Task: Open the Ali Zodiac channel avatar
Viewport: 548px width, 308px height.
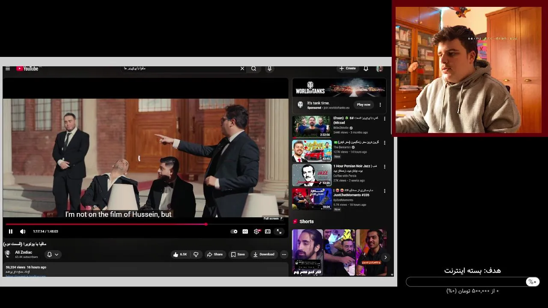Action: (8, 254)
